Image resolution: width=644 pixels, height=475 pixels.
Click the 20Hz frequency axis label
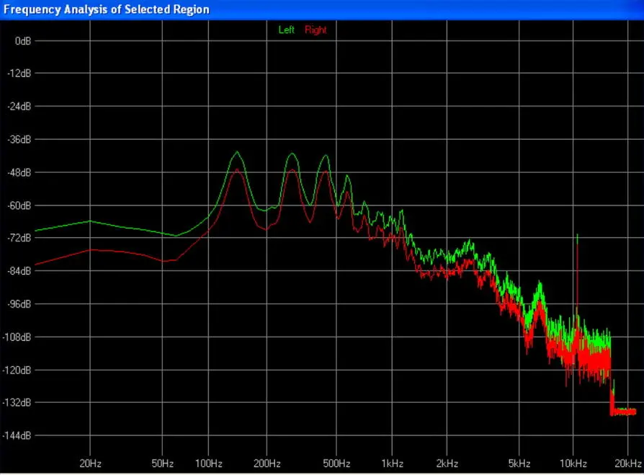pyautogui.click(x=90, y=463)
